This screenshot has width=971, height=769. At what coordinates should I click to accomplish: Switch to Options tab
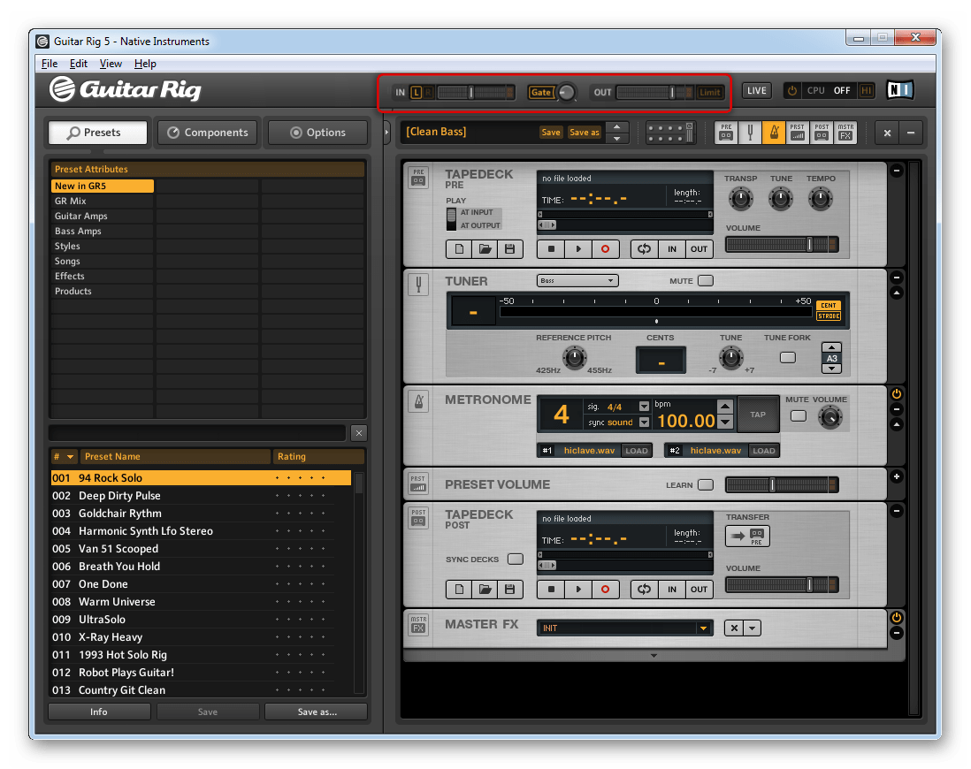(317, 133)
